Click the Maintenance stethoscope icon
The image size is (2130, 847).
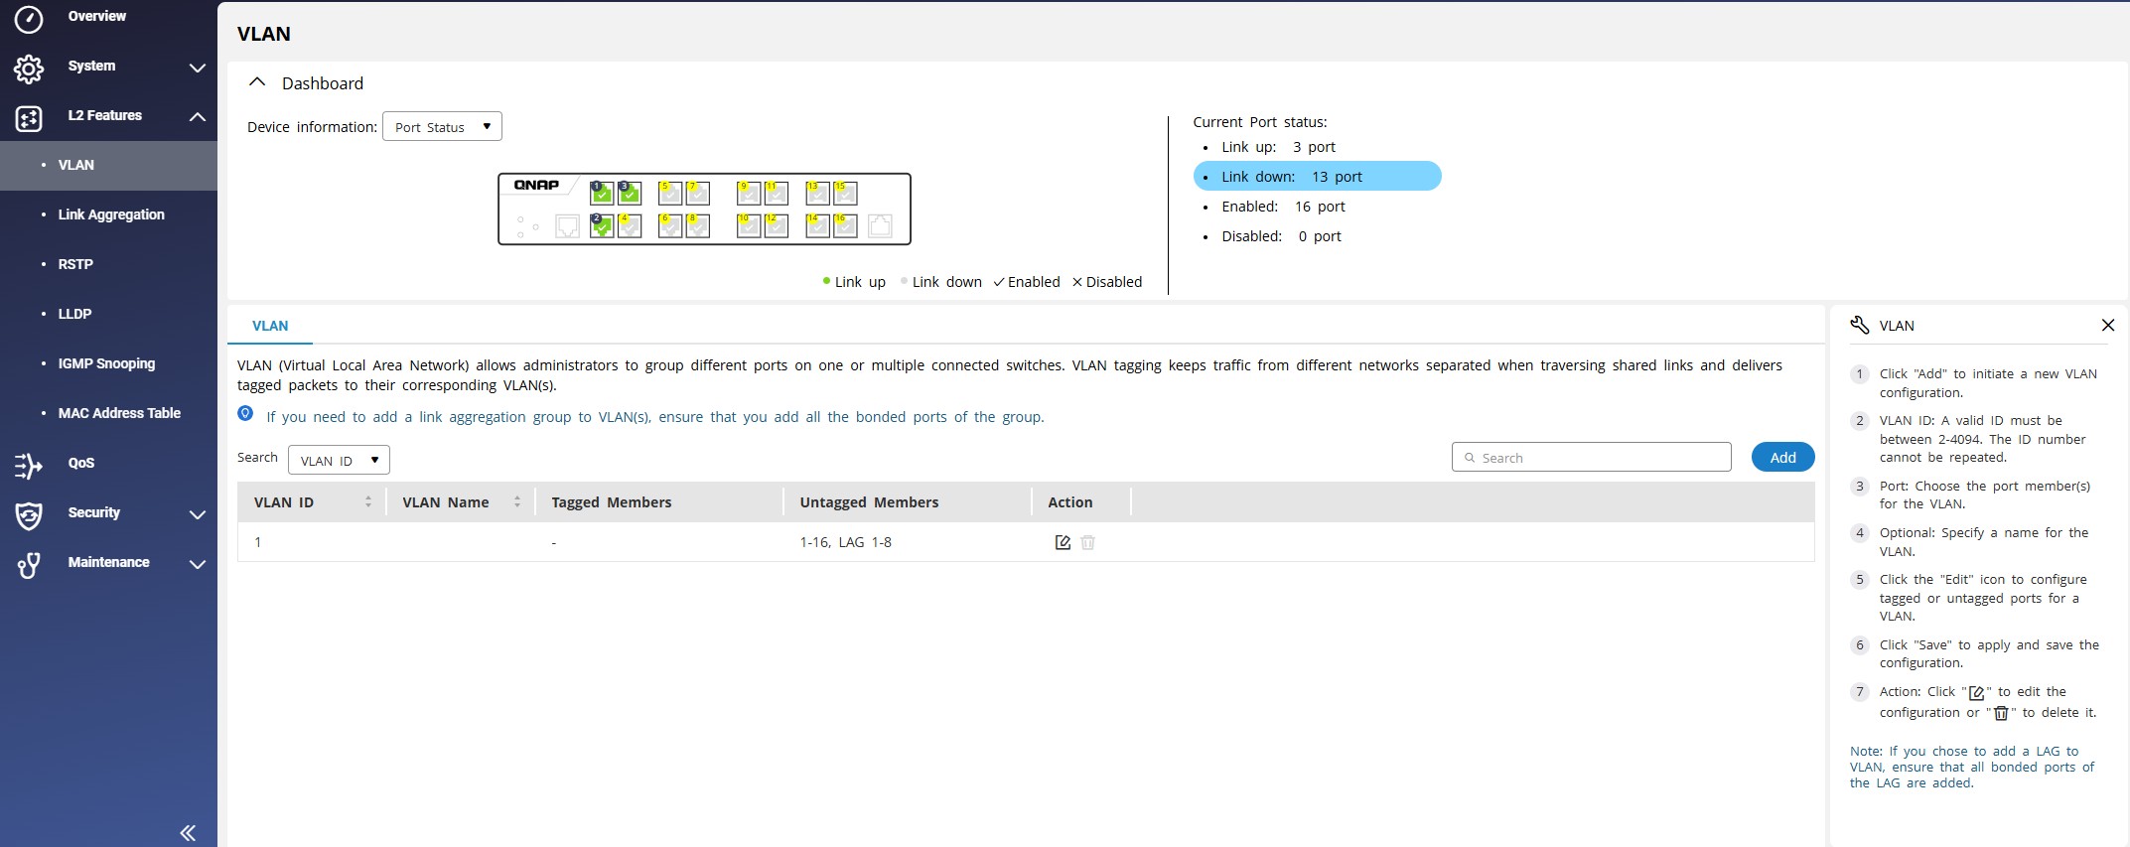tap(29, 564)
